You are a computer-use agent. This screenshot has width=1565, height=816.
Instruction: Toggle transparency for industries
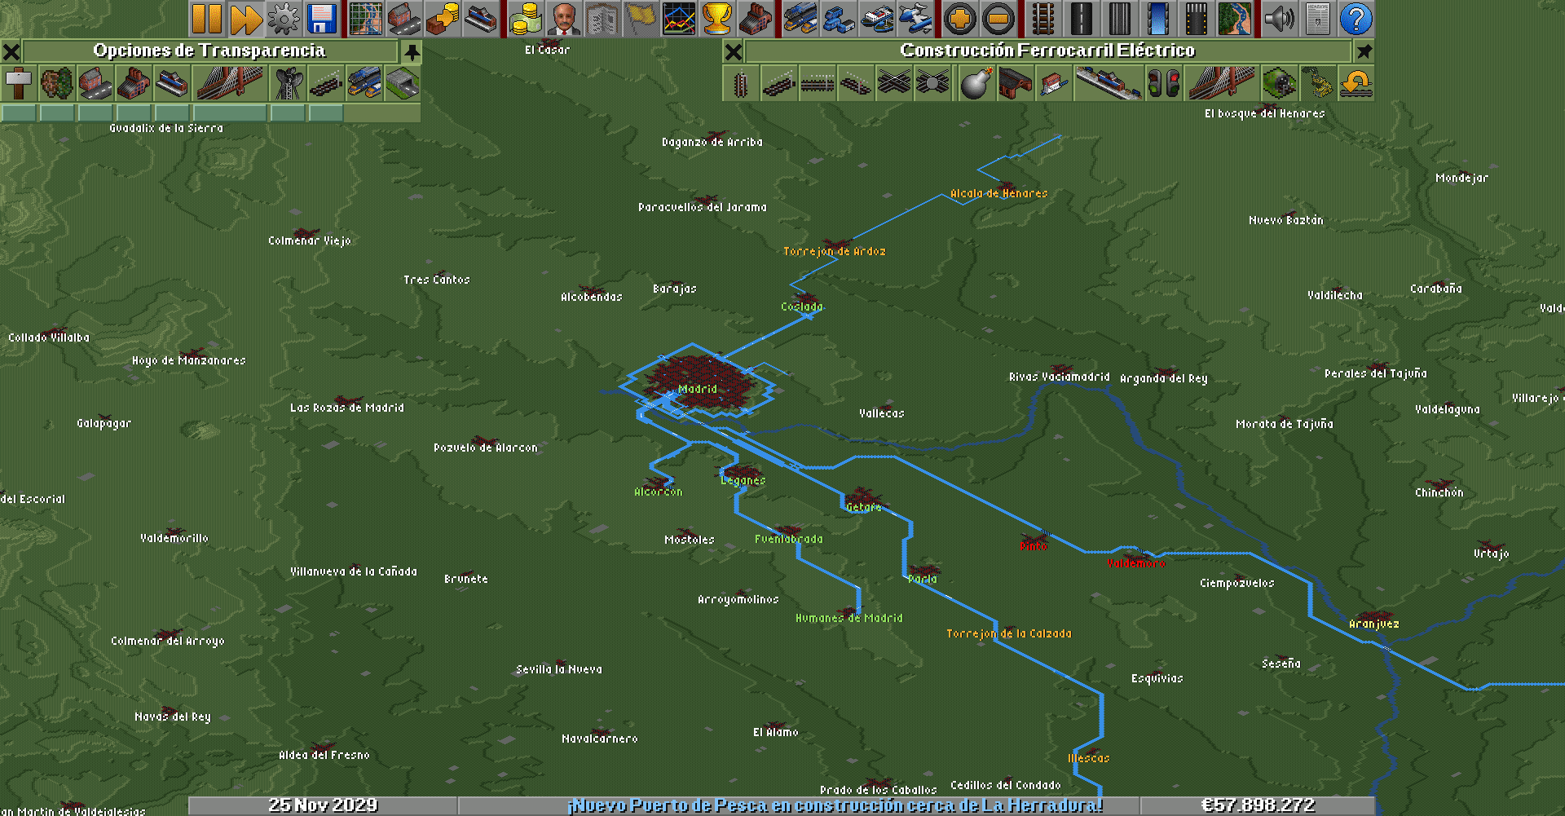(x=134, y=83)
